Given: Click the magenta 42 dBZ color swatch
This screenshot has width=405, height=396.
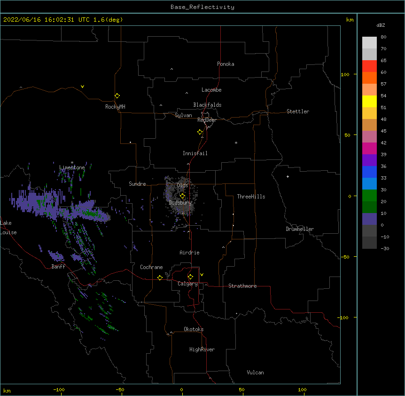Looking at the screenshot, I should (x=369, y=148).
